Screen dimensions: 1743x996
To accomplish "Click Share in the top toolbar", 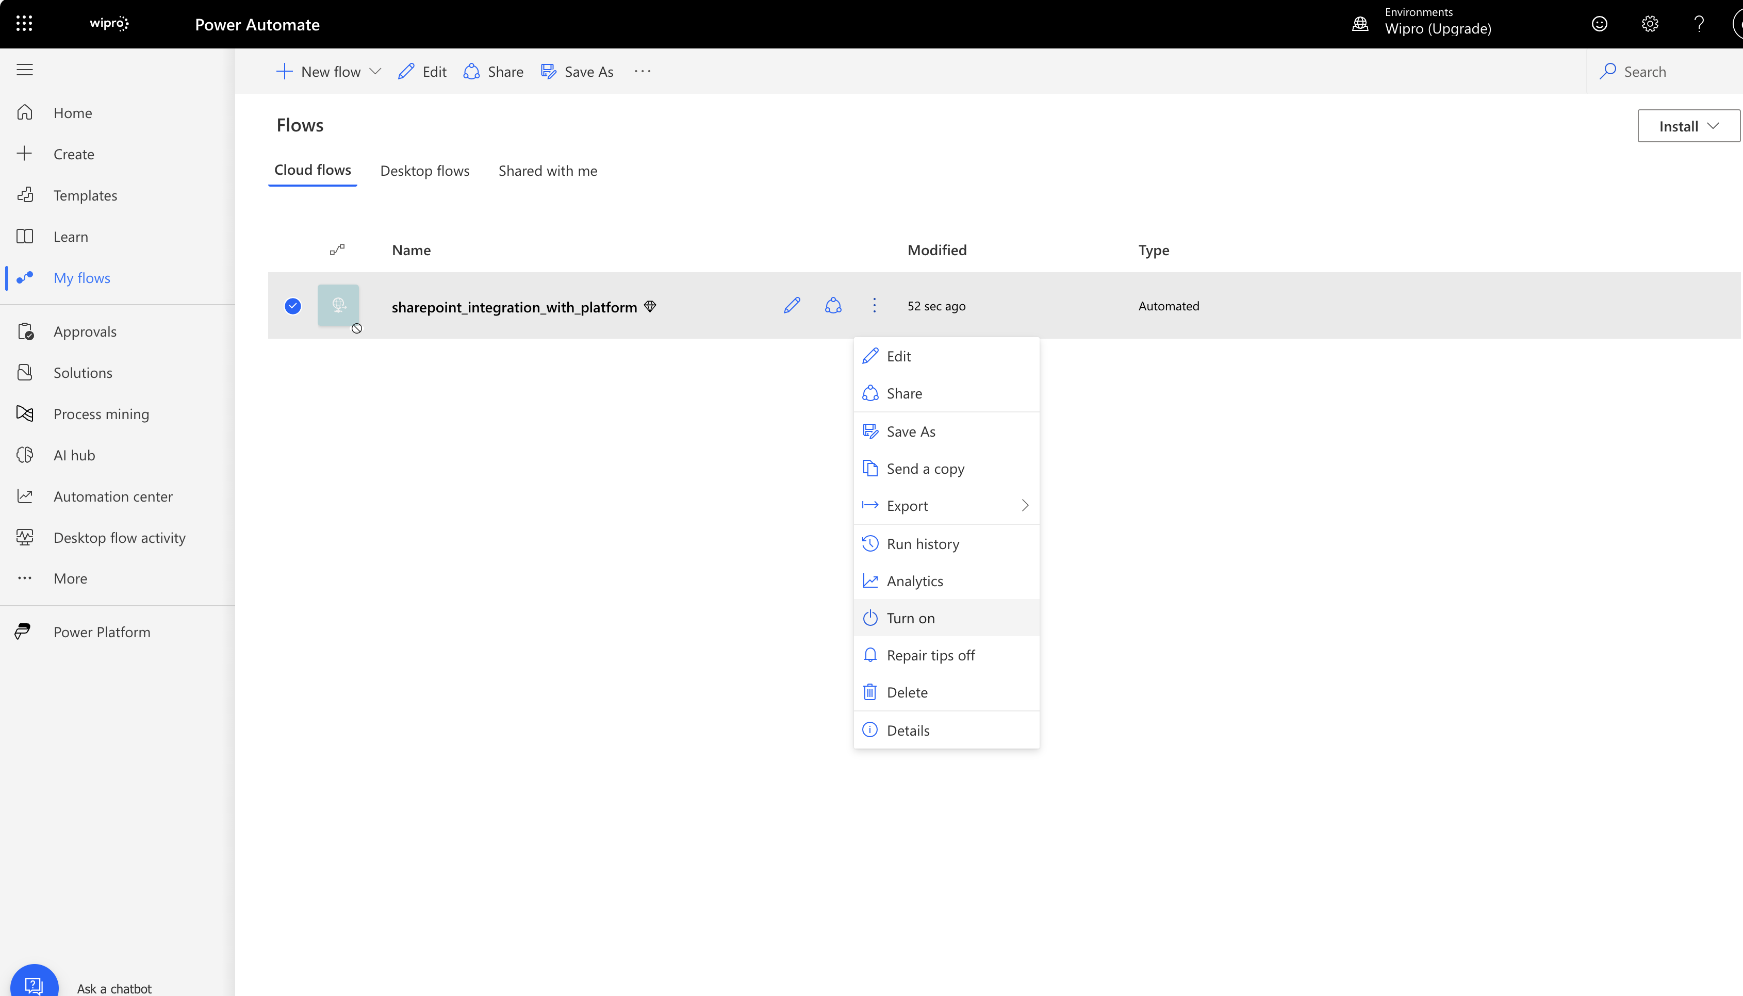I will (493, 72).
